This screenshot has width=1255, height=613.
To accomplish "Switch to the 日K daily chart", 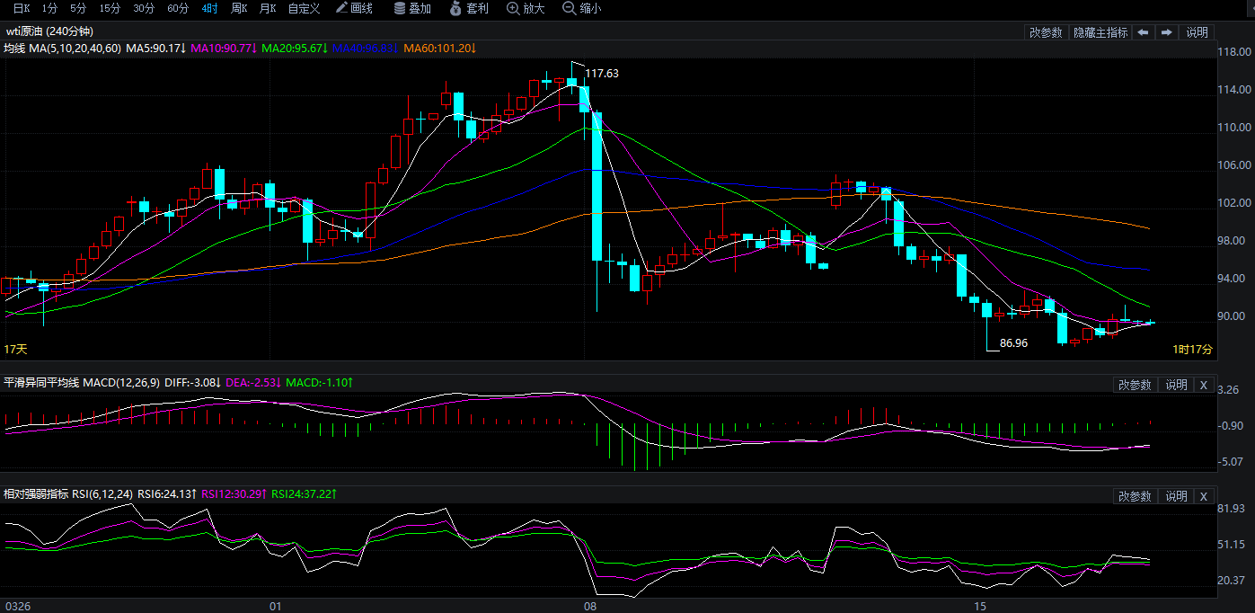I will [22, 8].
